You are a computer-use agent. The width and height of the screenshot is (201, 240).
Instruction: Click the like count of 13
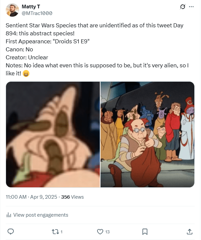[x=108, y=232]
